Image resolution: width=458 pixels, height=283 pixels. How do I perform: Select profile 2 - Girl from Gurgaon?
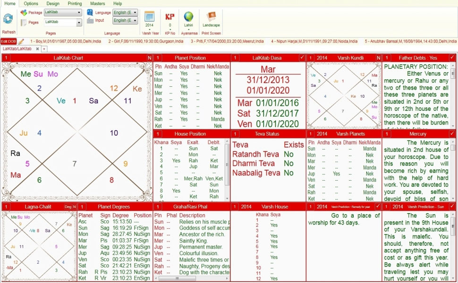(x=146, y=42)
